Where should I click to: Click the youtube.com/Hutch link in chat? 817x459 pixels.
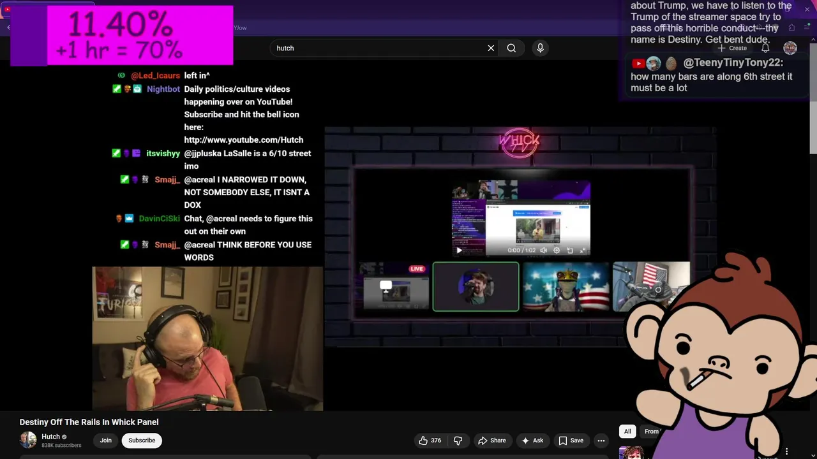click(244, 140)
